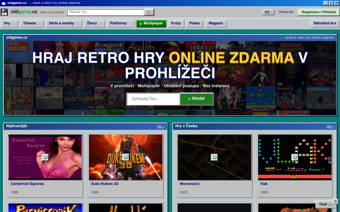Image resolution: width=340 pixels, height=212 pixels.
Task: Open the Mravenečci title link
Action: tap(189, 184)
